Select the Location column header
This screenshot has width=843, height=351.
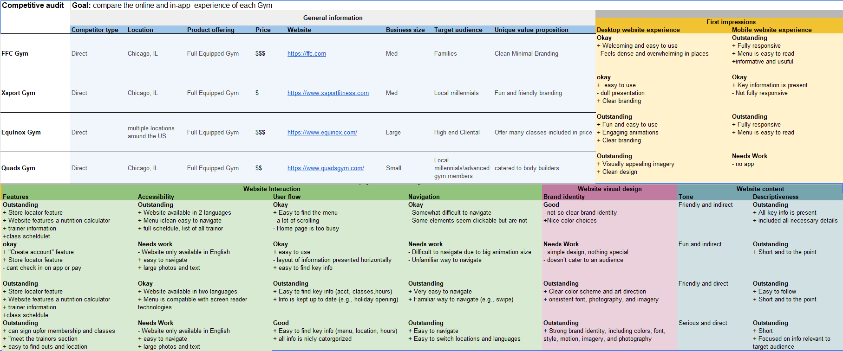140,30
